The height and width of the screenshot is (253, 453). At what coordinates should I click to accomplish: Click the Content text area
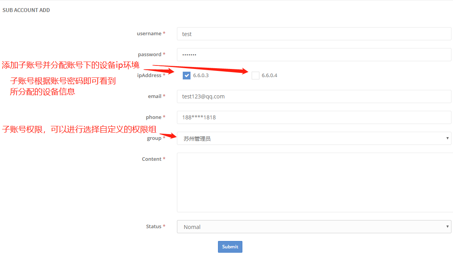[314, 182]
